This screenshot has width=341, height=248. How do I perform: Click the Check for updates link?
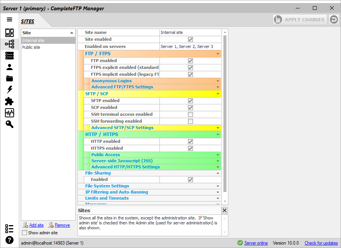[321, 243]
